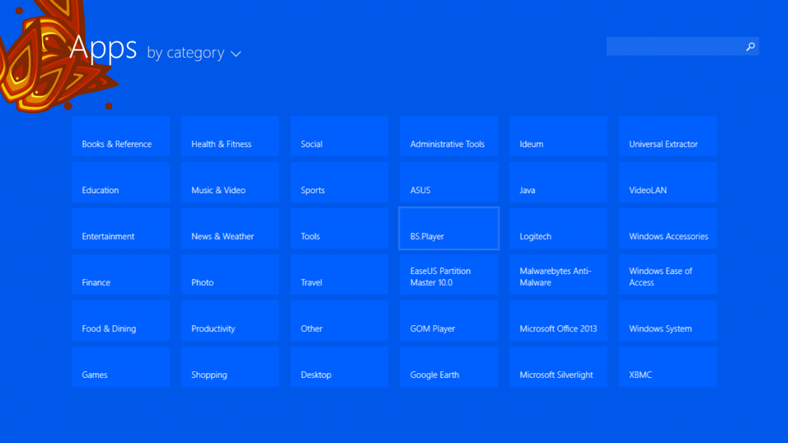Select the Shopping category tile
The image size is (788, 443).
[x=230, y=366]
